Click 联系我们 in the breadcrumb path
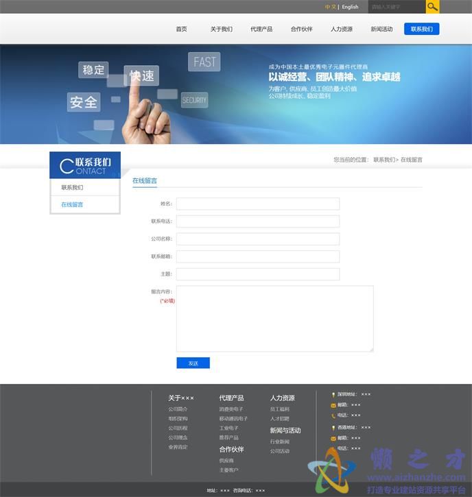Screen dimensions: 472x497 tap(384, 160)
